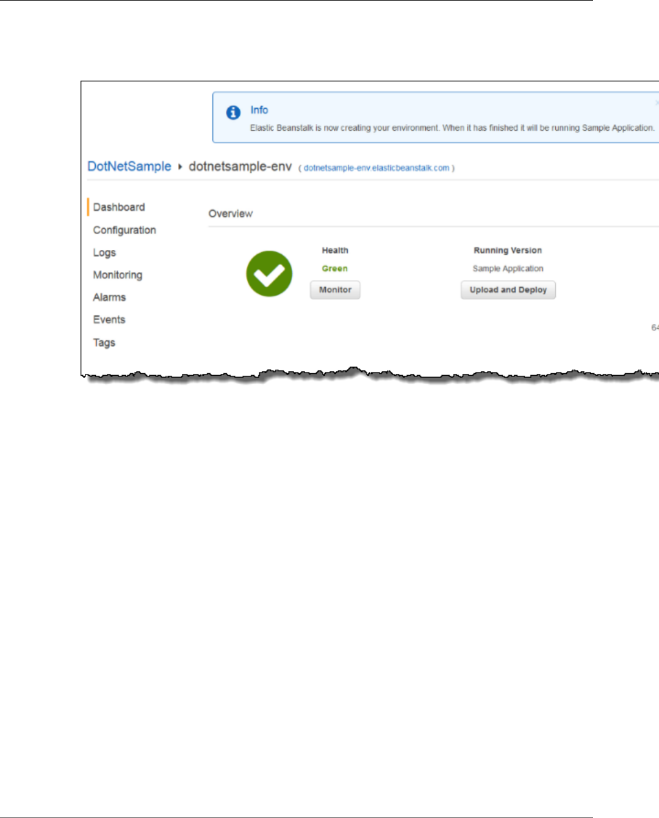Open Tags in the sidebar
The image size is (659, 818).
[x=104, y=343]
